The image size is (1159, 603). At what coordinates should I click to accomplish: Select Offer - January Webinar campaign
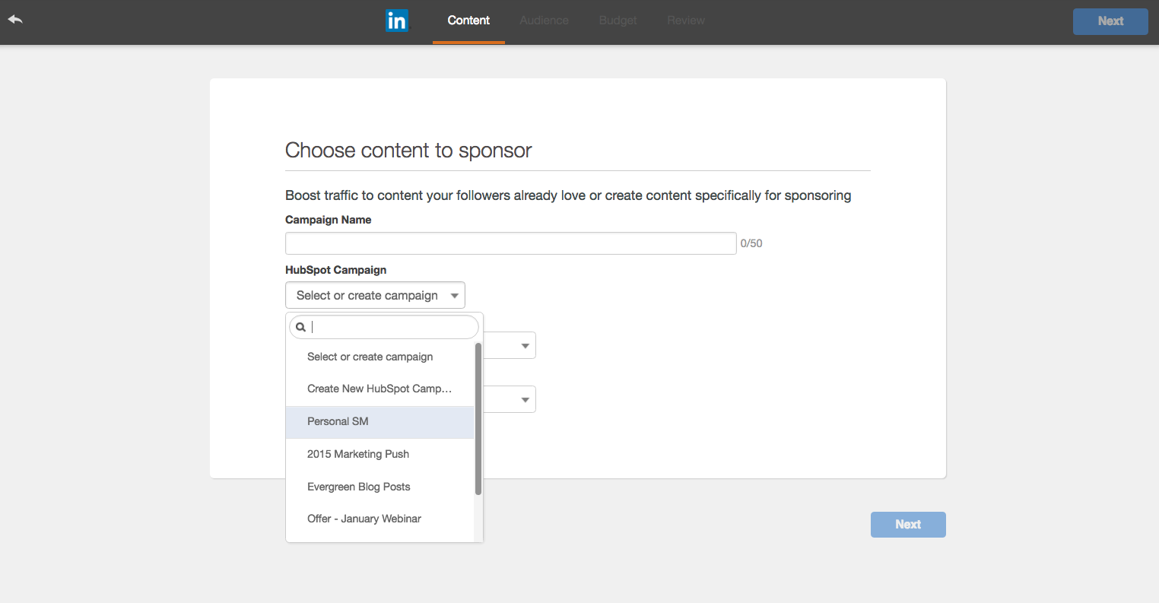coord(379,519)
